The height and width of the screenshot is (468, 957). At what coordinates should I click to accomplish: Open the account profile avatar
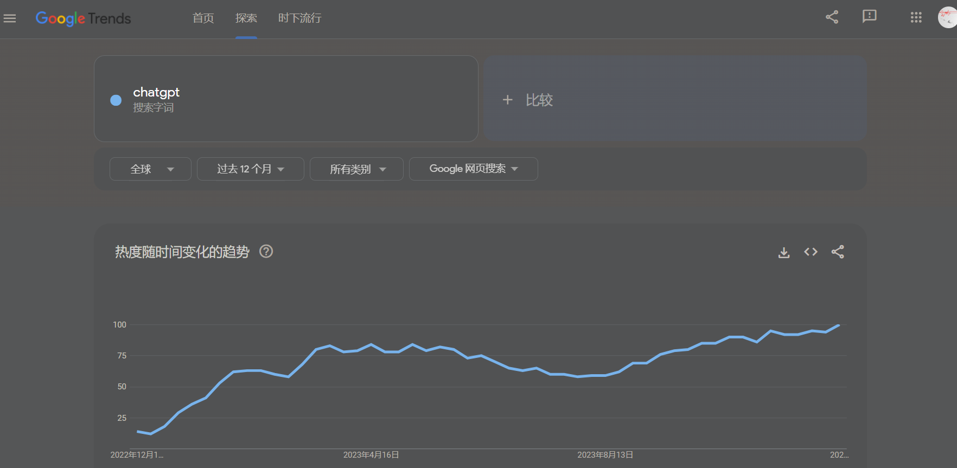pos(948,17)
